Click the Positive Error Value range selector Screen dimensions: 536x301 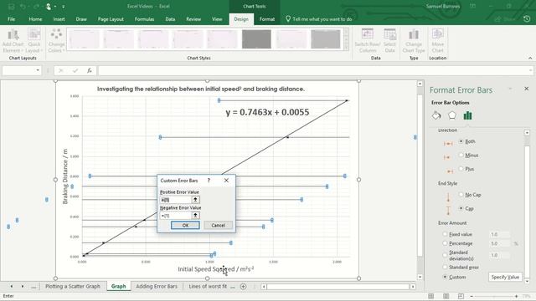point(195,200)
